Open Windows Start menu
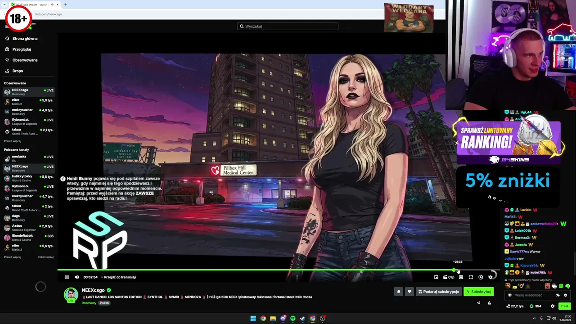The height and width of the screenshot is (324, 576). [253, 319]
